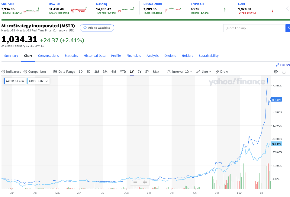This screenshot has width=290, height=197.
Task: Open the Interval 1D dropdown
Action: click(188, 72)
